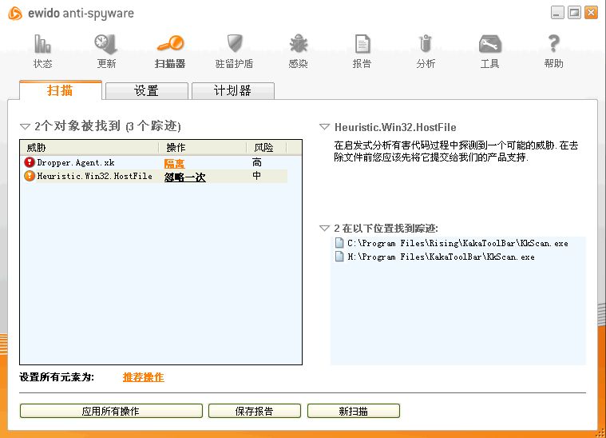Click red threat icon for Dropper.Agent.xk

pos(30,162)
